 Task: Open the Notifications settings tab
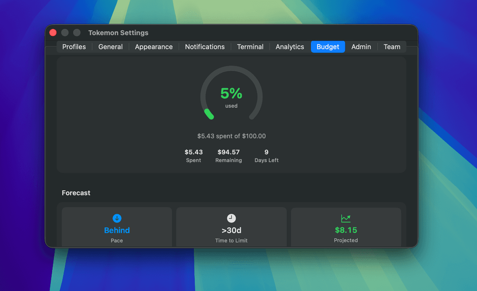[x=204, y=46]
